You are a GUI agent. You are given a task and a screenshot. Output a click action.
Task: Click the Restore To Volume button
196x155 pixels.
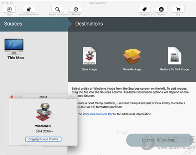click(160, 140)
